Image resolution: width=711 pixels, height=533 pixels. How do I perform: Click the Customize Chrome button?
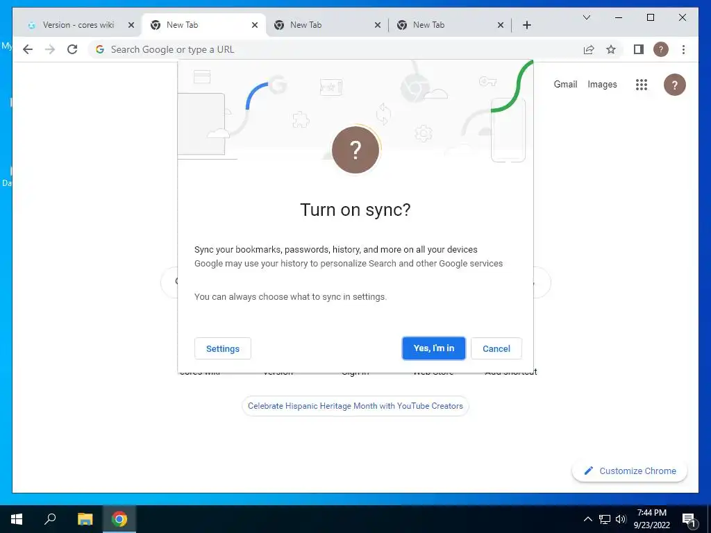click(630, 471)
